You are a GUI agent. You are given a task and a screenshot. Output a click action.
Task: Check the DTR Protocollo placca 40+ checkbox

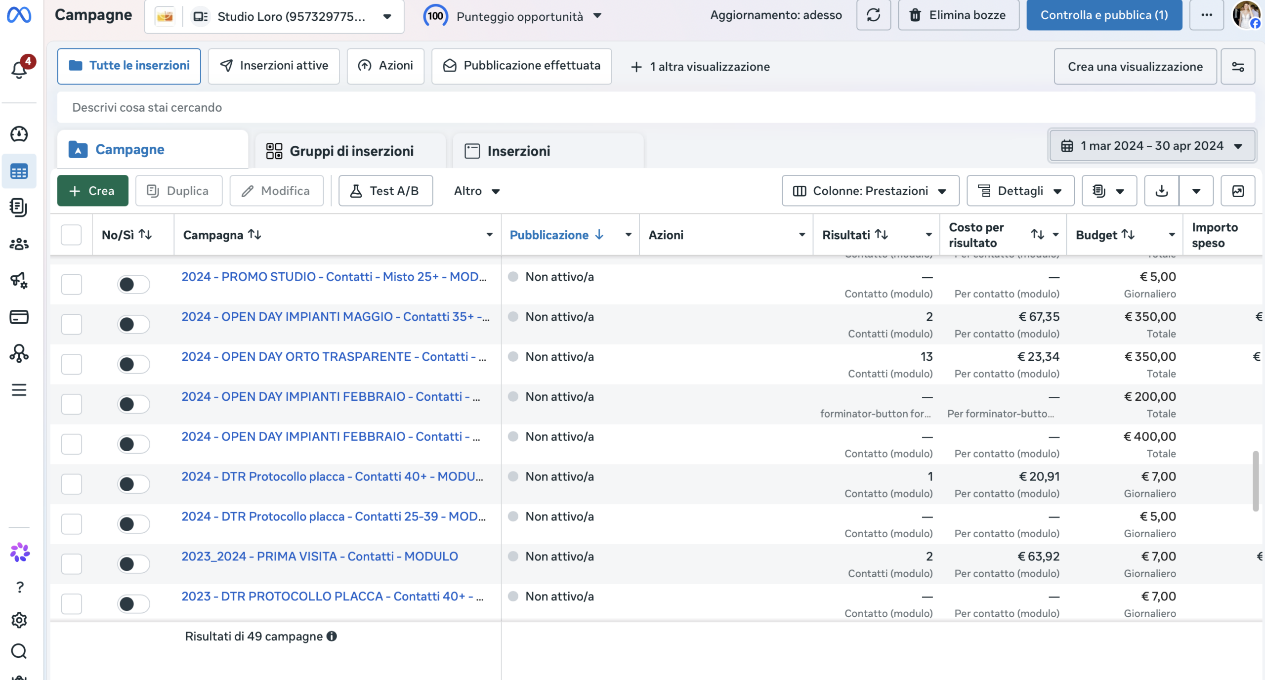[x=71, y=484]
